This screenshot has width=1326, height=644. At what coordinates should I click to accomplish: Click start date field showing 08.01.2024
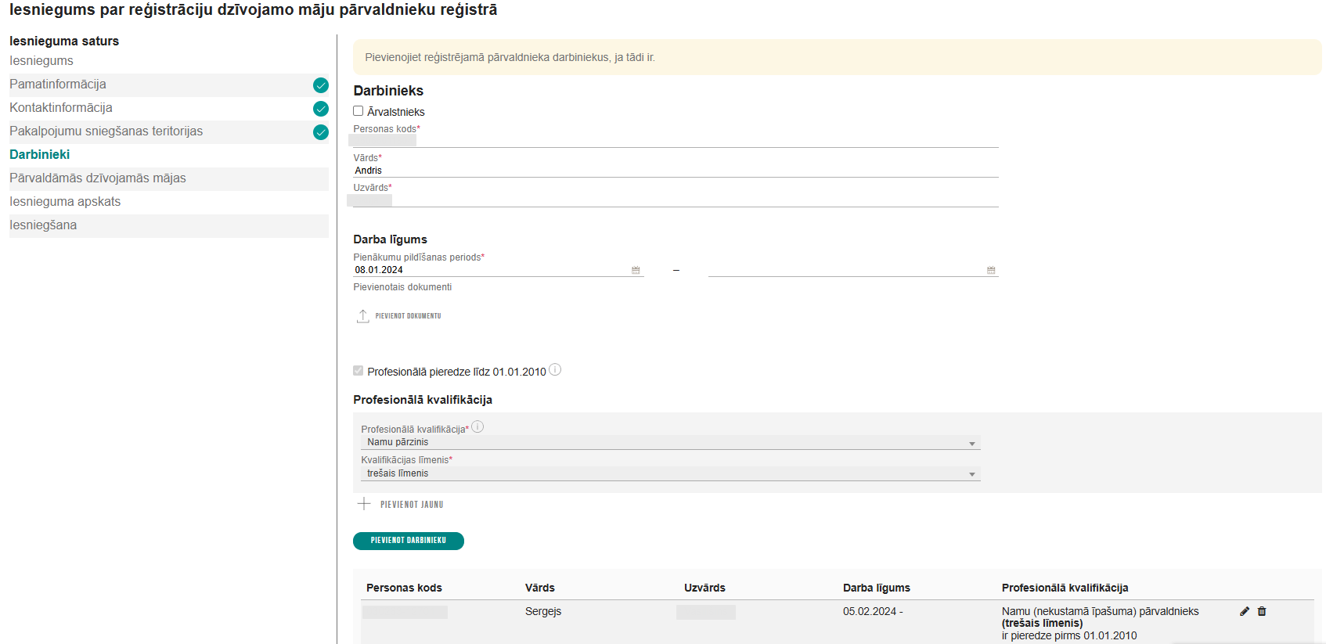tap(498, 270)
